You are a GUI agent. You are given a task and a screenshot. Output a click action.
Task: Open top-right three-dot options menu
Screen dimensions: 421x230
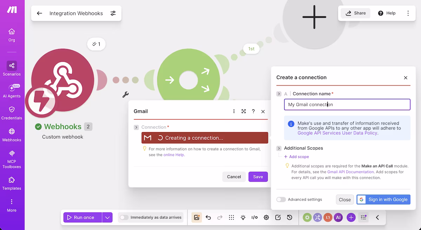[408, 13]
